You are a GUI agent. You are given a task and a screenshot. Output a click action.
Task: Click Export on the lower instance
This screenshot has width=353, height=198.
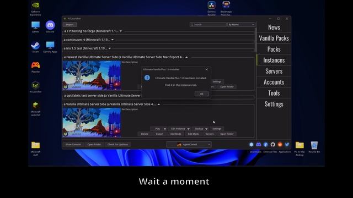pyautogui.click(x=159, y=134)
